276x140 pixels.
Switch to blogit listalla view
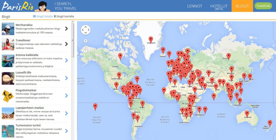(43, 16)
